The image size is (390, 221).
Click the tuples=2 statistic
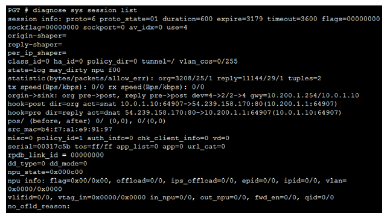coord(304,78)
